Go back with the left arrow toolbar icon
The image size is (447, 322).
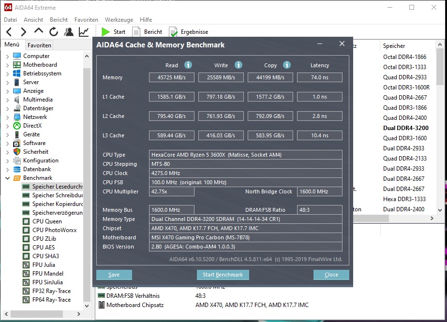pos(9,31)
